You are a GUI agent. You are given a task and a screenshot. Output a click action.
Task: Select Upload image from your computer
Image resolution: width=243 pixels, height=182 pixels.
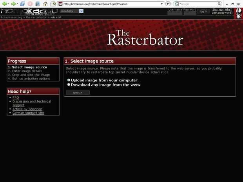pos(69,80)
